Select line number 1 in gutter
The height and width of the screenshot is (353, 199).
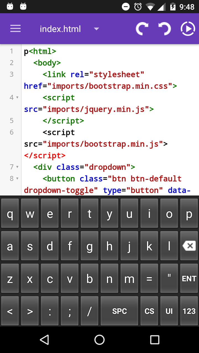pos(12,51)
